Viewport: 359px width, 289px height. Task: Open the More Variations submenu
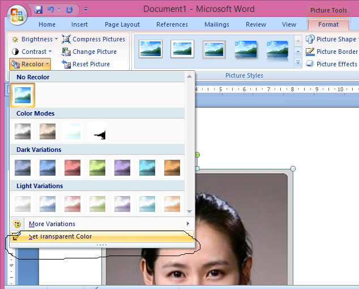tap(102, 224)
